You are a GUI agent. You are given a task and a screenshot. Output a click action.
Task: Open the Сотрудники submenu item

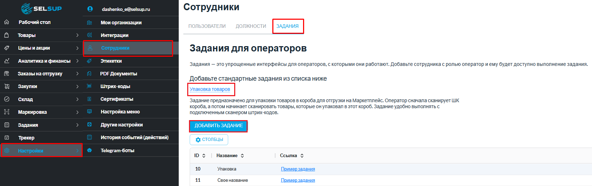pyautogui.click(x=115, y=48)
